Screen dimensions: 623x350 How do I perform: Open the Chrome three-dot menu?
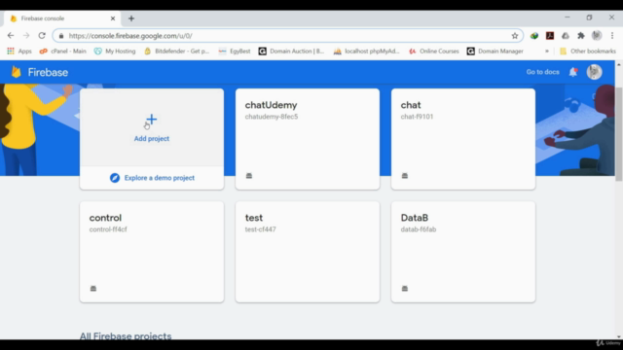612,36
